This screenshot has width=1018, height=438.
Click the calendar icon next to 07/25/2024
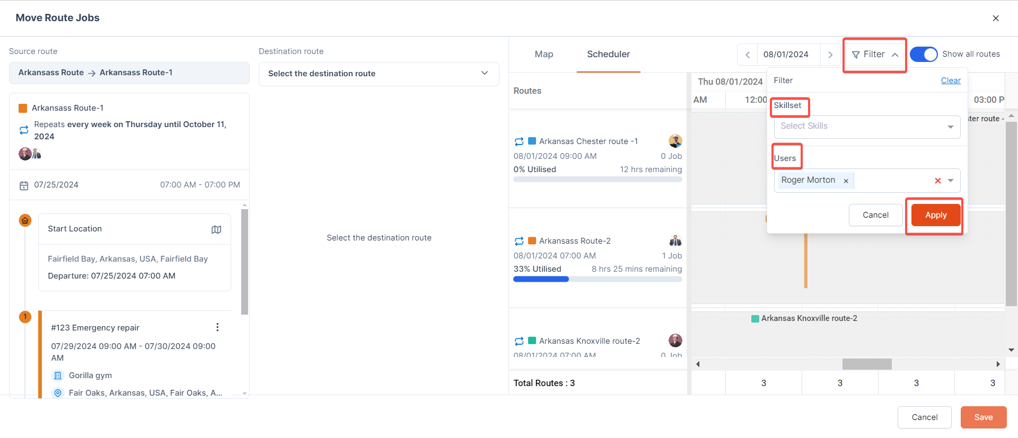24,185
